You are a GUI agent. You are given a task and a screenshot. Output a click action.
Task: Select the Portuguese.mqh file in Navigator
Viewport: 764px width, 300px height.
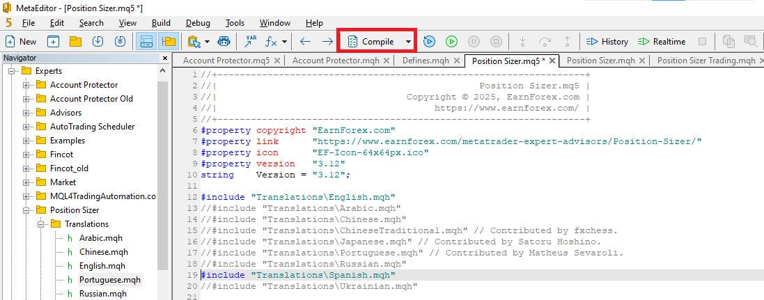109,280
